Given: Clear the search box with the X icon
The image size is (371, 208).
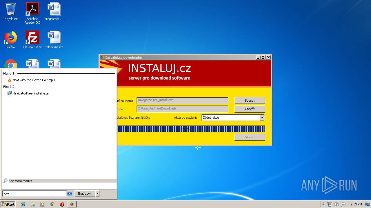Looking at the screenshot, I should click(70, 194).
